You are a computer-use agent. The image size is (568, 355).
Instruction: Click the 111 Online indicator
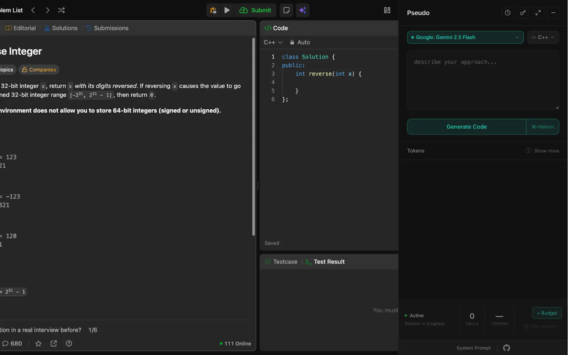pyautogui.click(x=235, y=343)
